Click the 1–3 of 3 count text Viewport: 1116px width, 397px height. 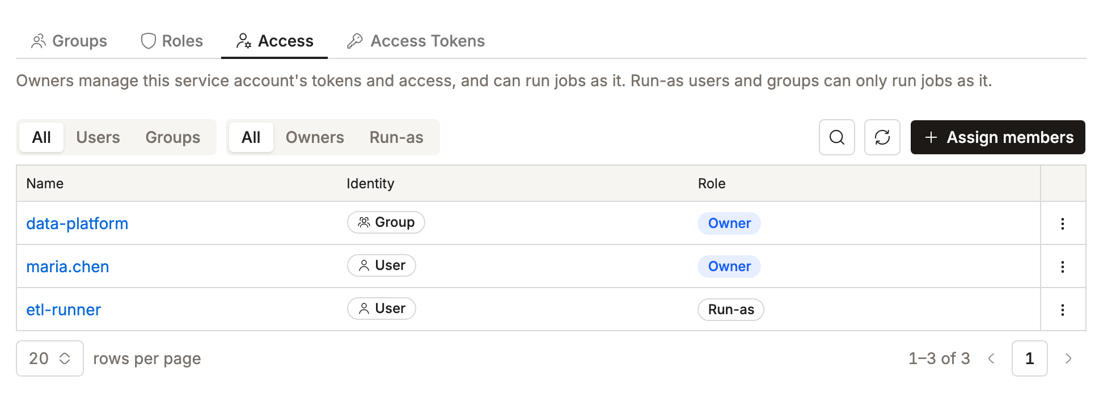pyautogui.click(x=939, y=358)
